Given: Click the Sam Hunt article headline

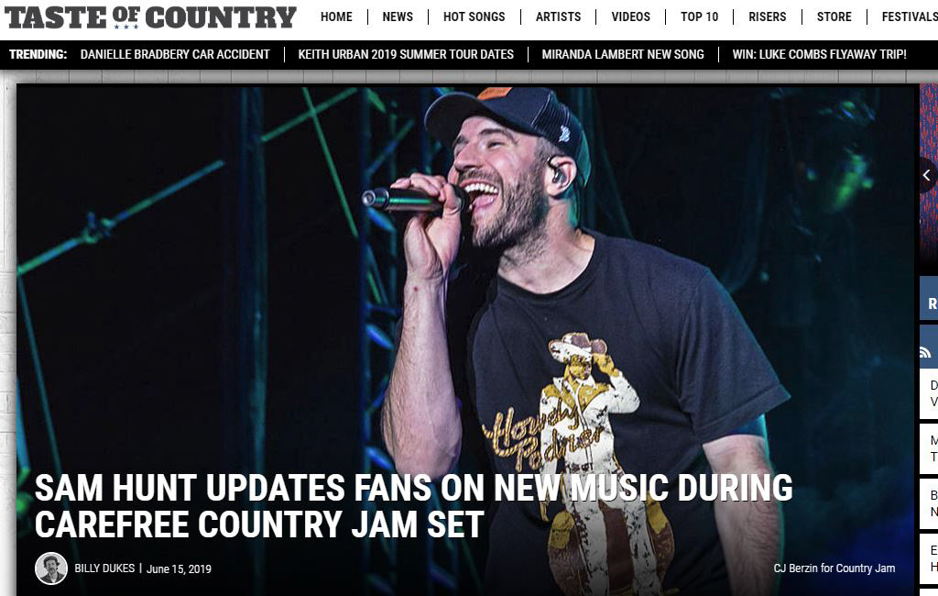Looking at the screenshot, I should click(x=413, y=506).
